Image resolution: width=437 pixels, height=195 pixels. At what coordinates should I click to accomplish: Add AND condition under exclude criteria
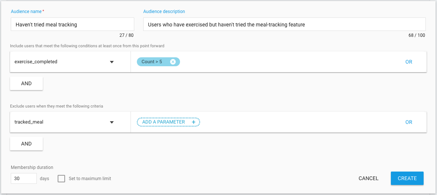click(26, 144)
